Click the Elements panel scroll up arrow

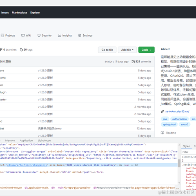[179, 145]
